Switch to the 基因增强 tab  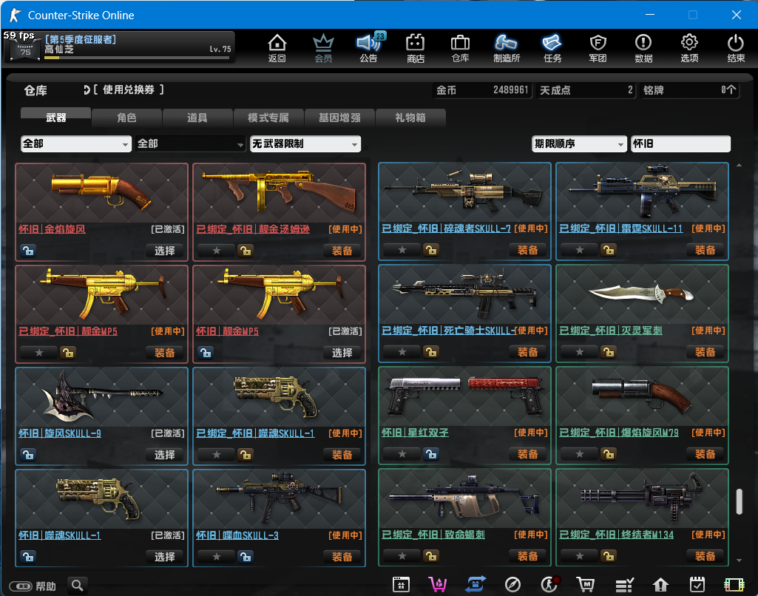[x=339, y=117]
